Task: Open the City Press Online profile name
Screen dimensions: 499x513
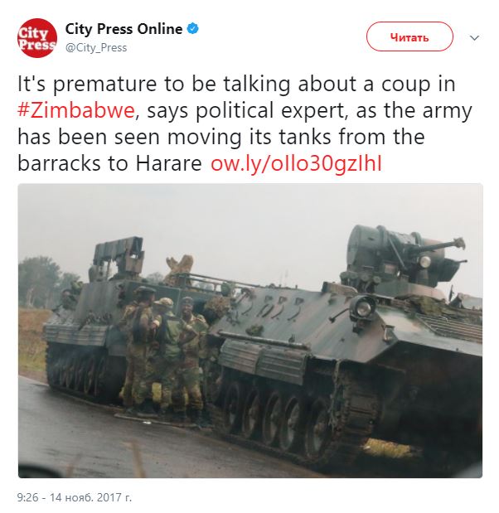Action: (124, 29)
